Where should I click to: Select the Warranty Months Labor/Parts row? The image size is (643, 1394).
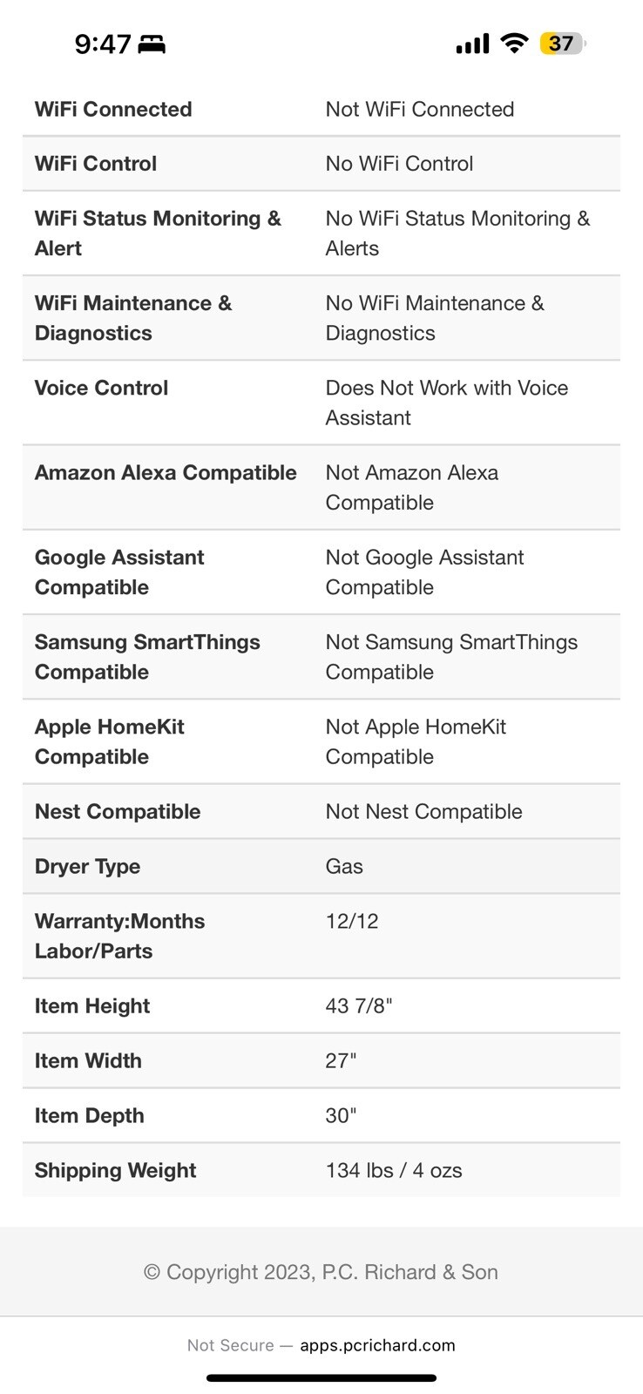[321, 936]
